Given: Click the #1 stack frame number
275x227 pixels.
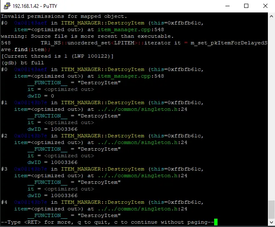Looking at the screenshot, I should coord(4,103).
